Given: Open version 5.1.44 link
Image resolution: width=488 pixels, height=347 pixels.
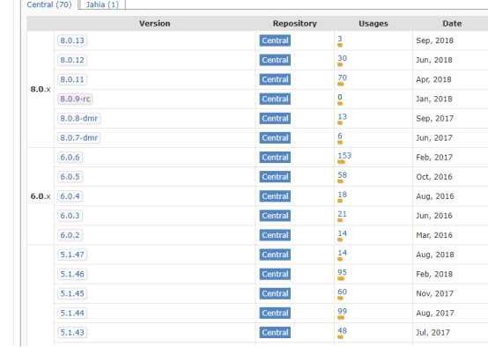Looking at the screenshot, I should (72, 313).
